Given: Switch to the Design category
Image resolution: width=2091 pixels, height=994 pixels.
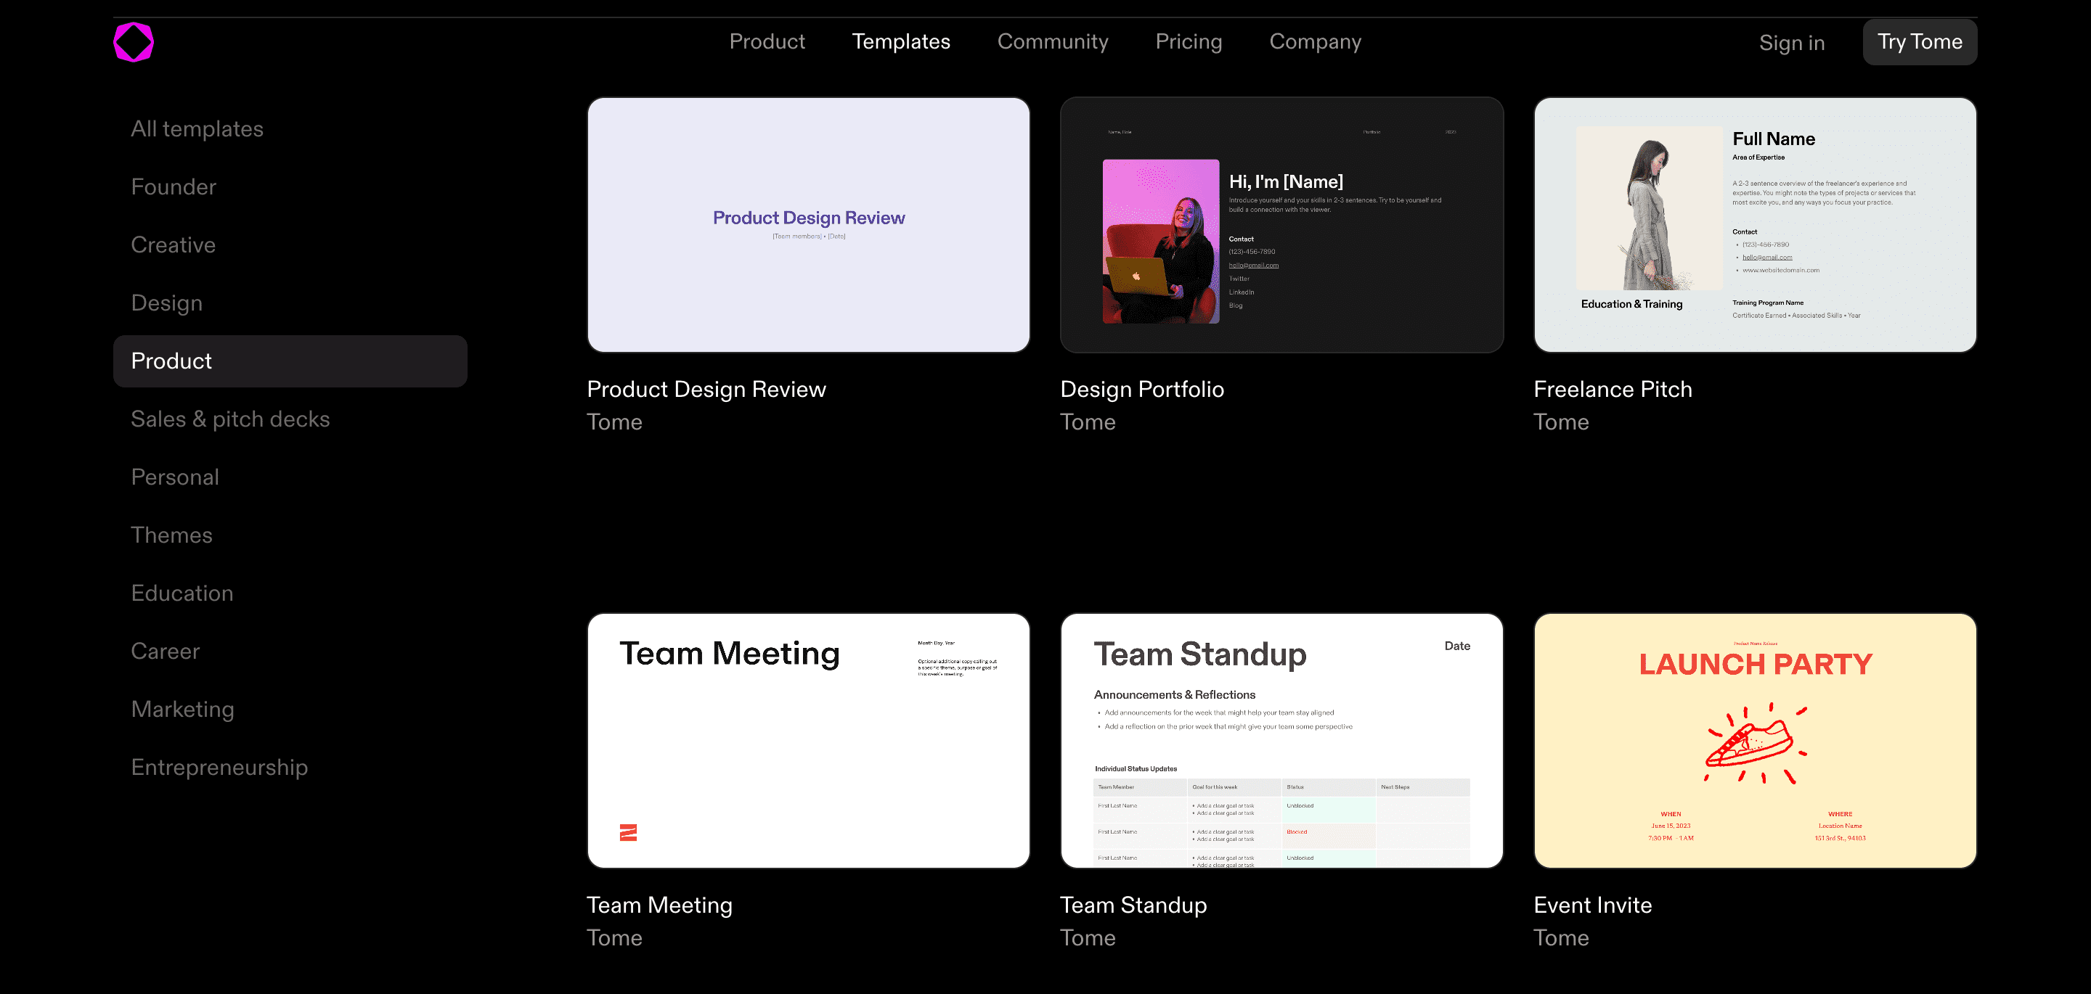Looking at the screenshot, I should point(166,303).
